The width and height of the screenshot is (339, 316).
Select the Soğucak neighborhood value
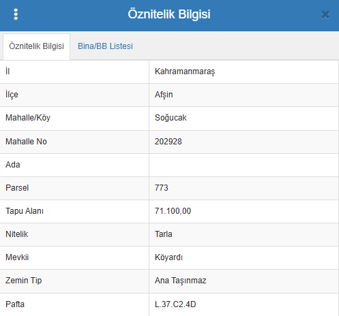171,118
